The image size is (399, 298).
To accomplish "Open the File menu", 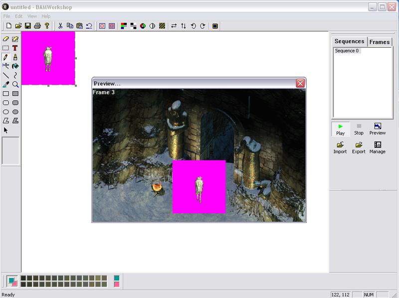I will tap(6, 16).
